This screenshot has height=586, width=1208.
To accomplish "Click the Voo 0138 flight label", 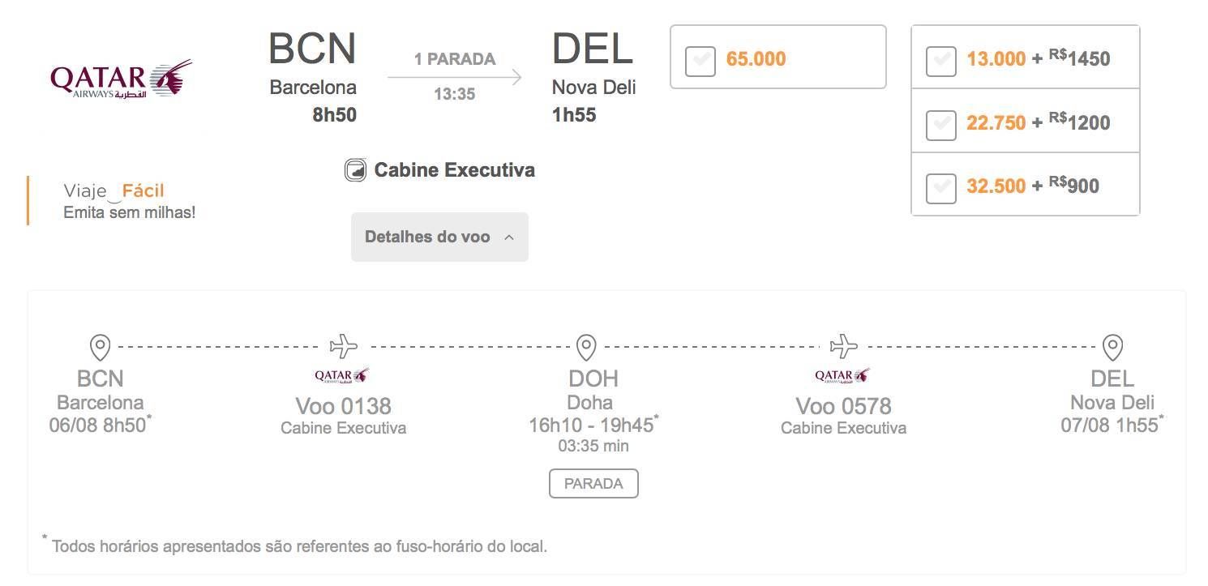I will pyautogui.click(x=344, y=405).
